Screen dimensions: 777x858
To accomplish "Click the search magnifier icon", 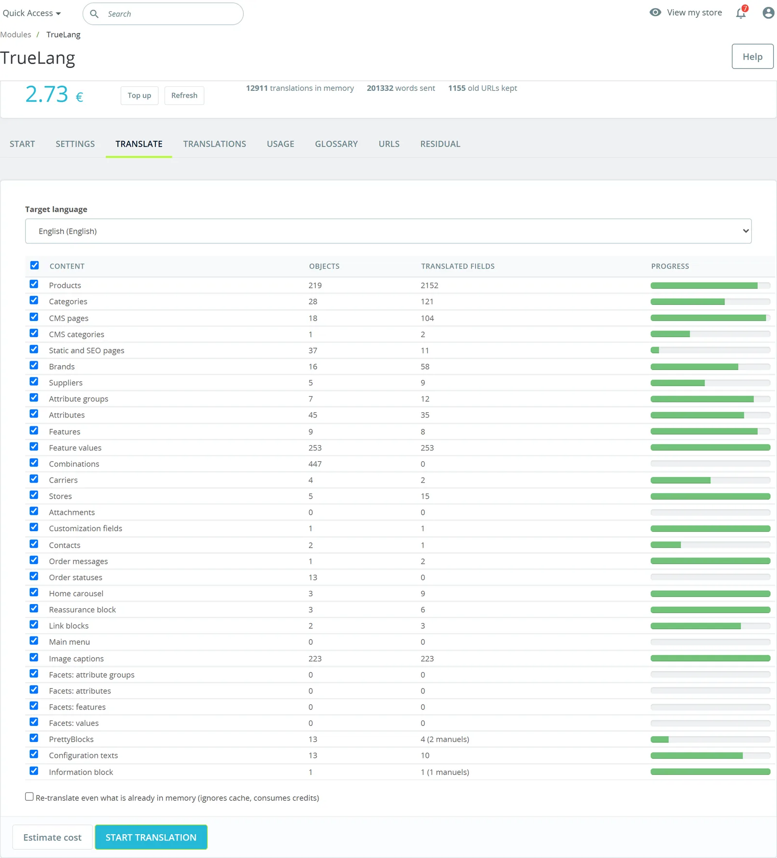I will pyautogui.click(x=94, y=14).
